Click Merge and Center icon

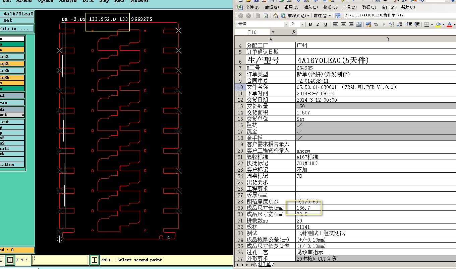coord(359,24)
